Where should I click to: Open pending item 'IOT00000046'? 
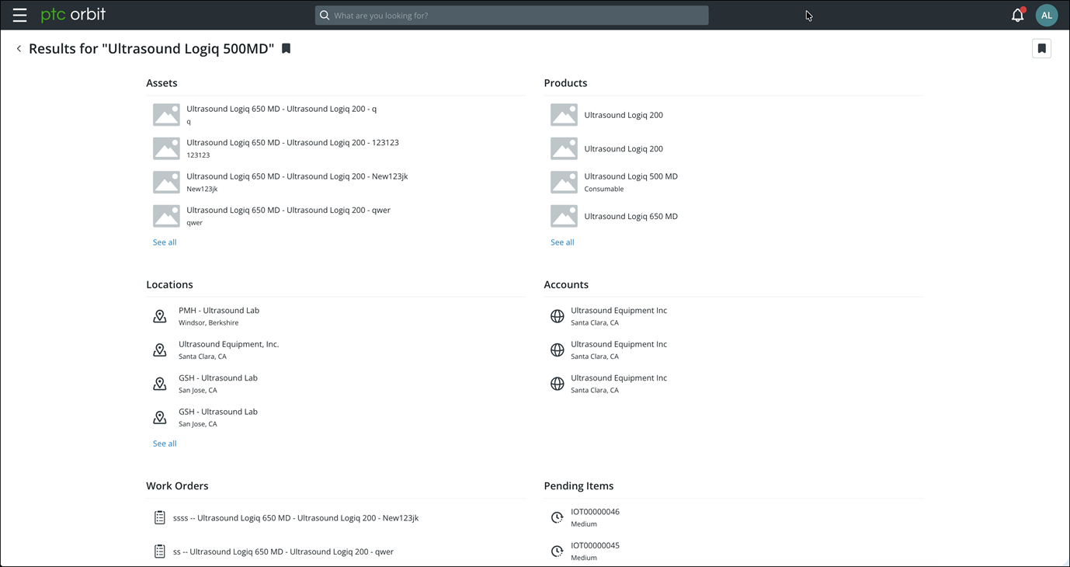pos(595,512)
